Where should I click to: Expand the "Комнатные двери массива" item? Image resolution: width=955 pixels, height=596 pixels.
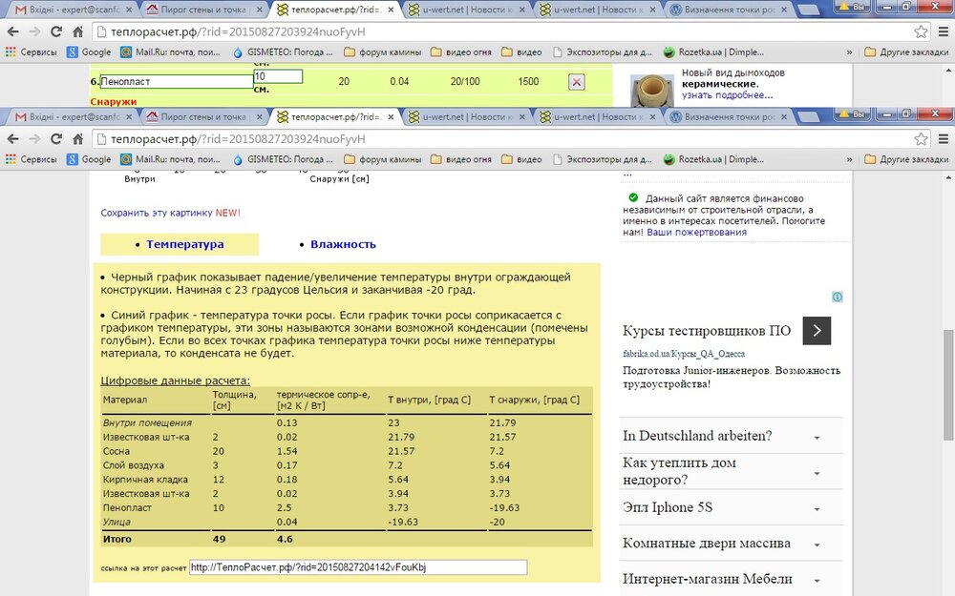[x=817, y=545]
